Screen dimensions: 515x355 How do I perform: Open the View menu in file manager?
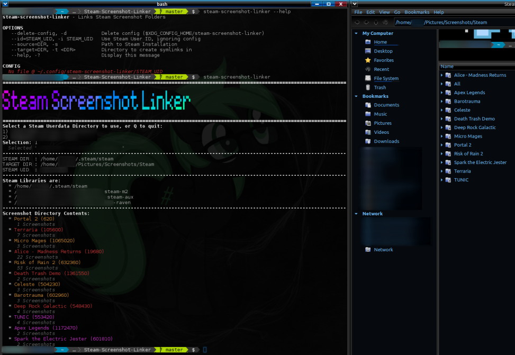[x=384, y=12]
